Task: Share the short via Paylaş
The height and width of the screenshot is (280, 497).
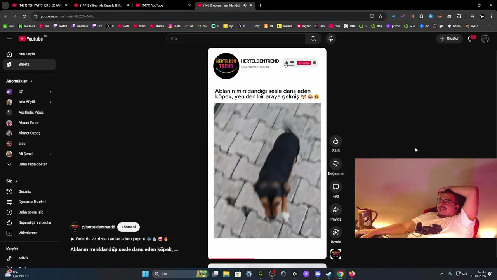Action: (336, 210)
